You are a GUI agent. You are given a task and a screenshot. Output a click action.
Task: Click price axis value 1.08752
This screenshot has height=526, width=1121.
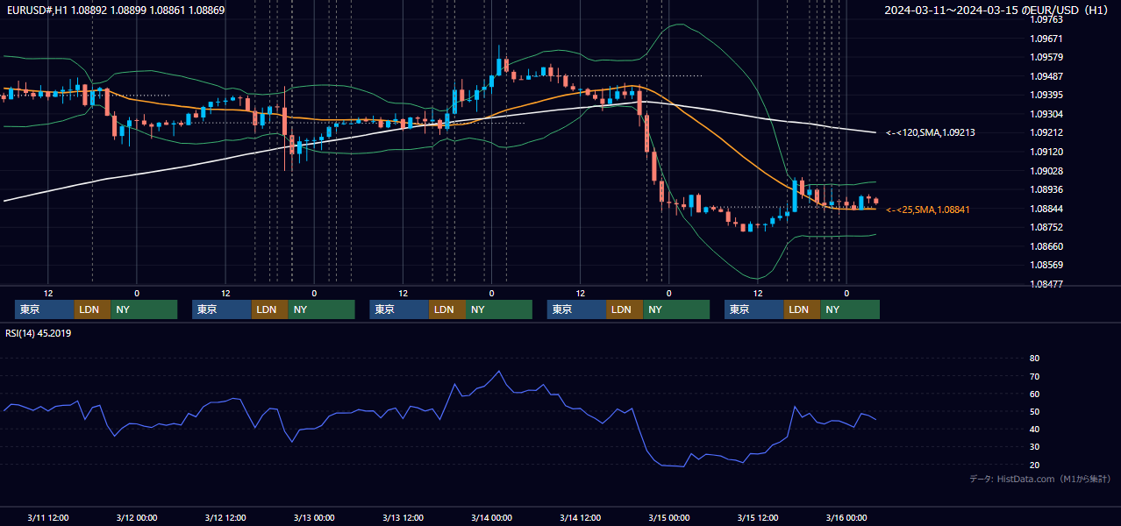click(x=1046, y=227)
